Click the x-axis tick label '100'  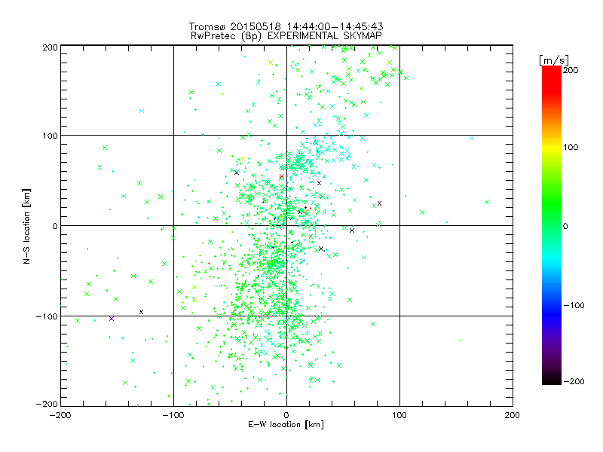(x=399, y=415)
